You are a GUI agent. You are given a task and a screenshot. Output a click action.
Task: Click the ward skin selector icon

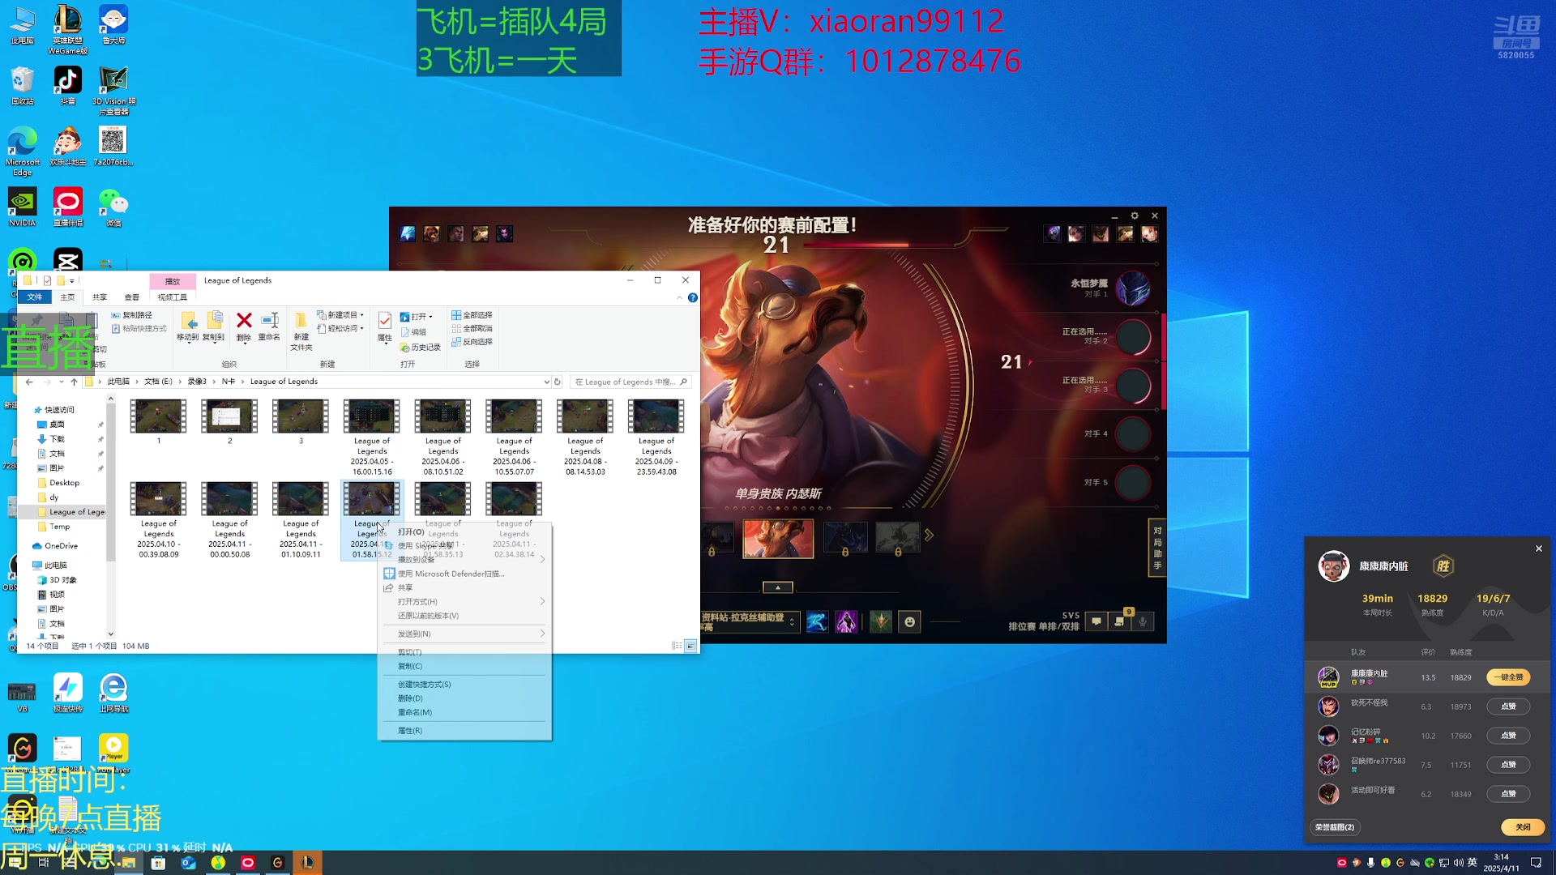(x=881, y=622)
